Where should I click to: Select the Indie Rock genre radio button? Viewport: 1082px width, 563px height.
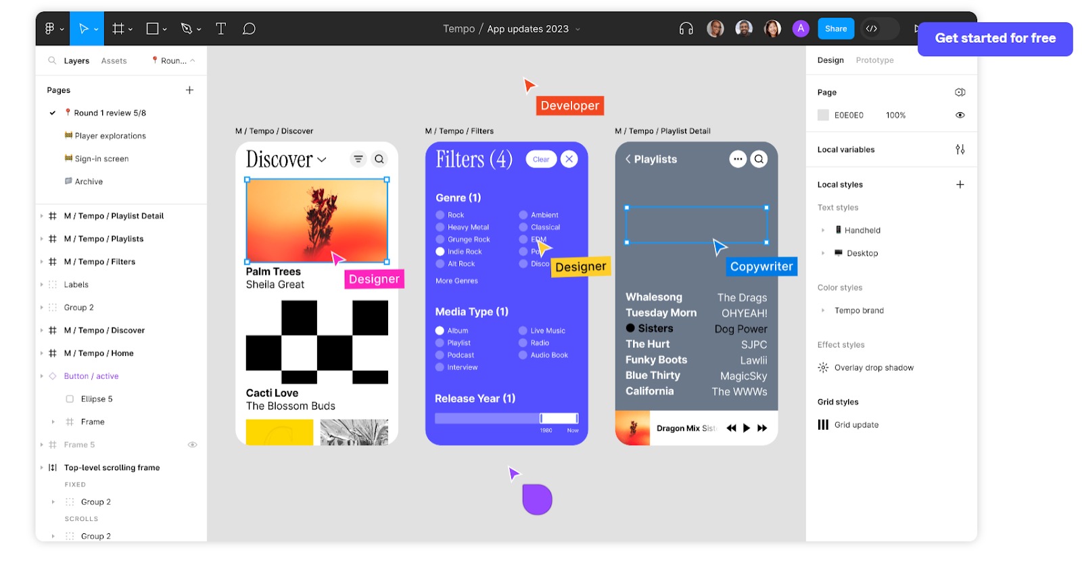(x=440, y=252)
